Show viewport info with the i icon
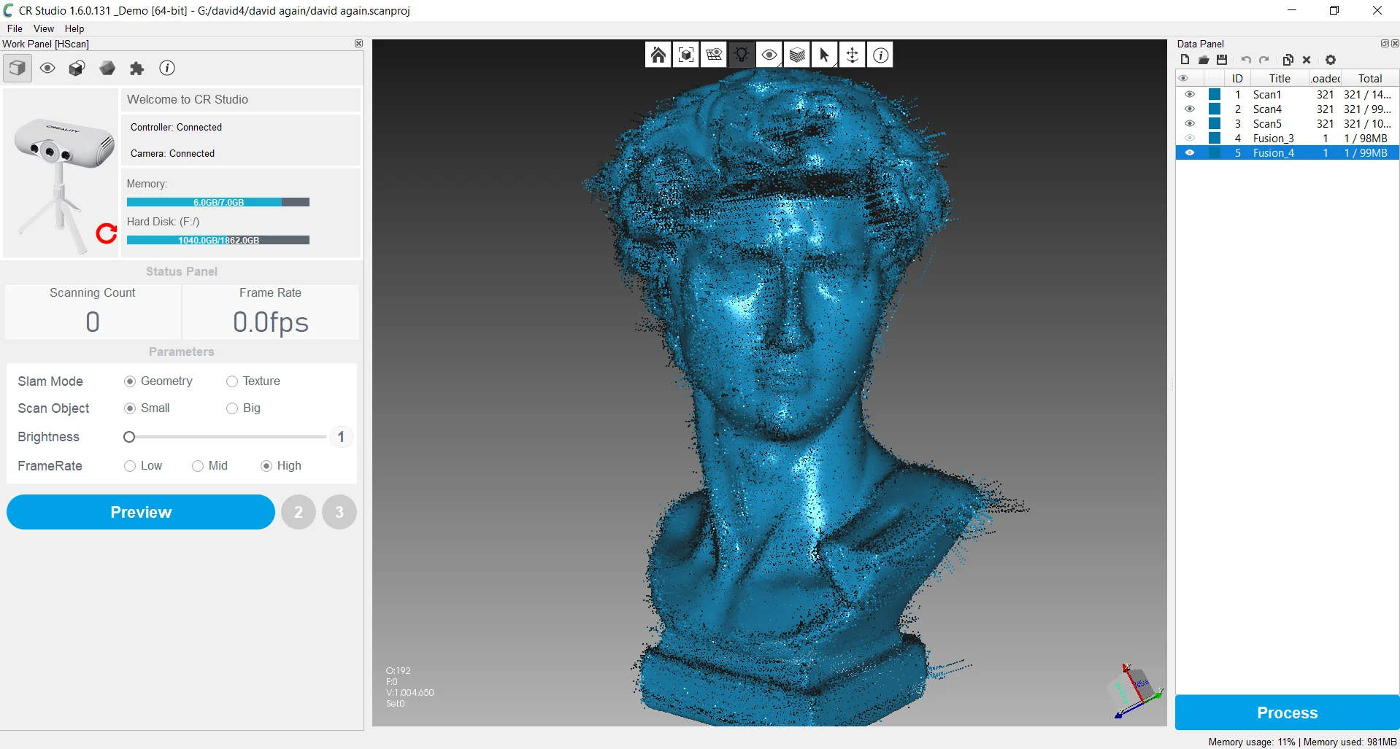1400x749 pixels. pyautogui.click(x=881, y=55)
